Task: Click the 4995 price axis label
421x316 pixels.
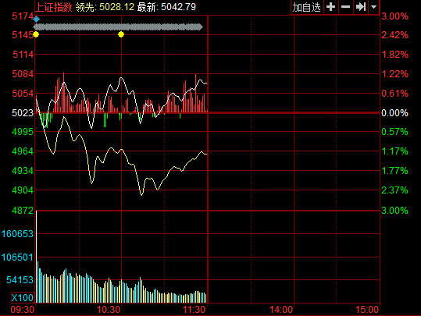Action: click(x=23, y=132)
